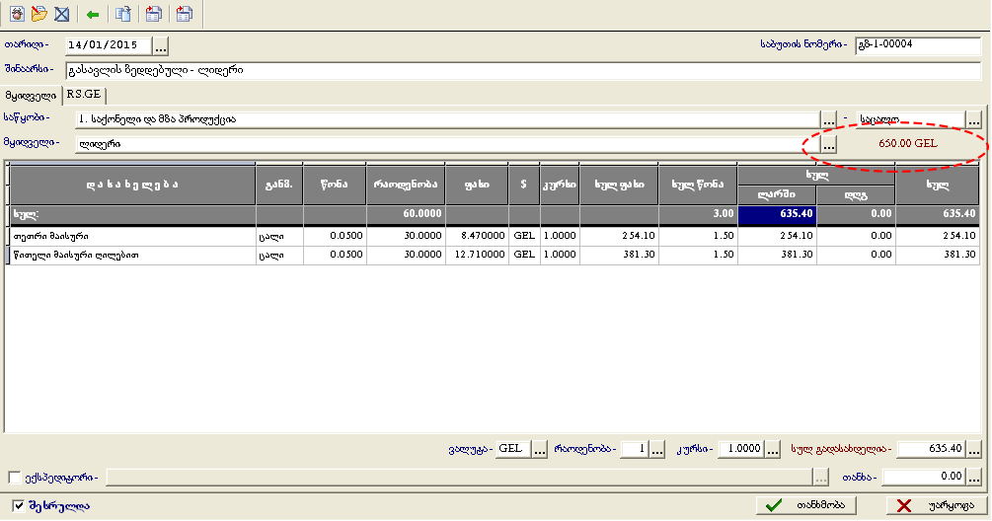
Task: Click the date field showing 14/01/2015
Action: click(109, 45)
